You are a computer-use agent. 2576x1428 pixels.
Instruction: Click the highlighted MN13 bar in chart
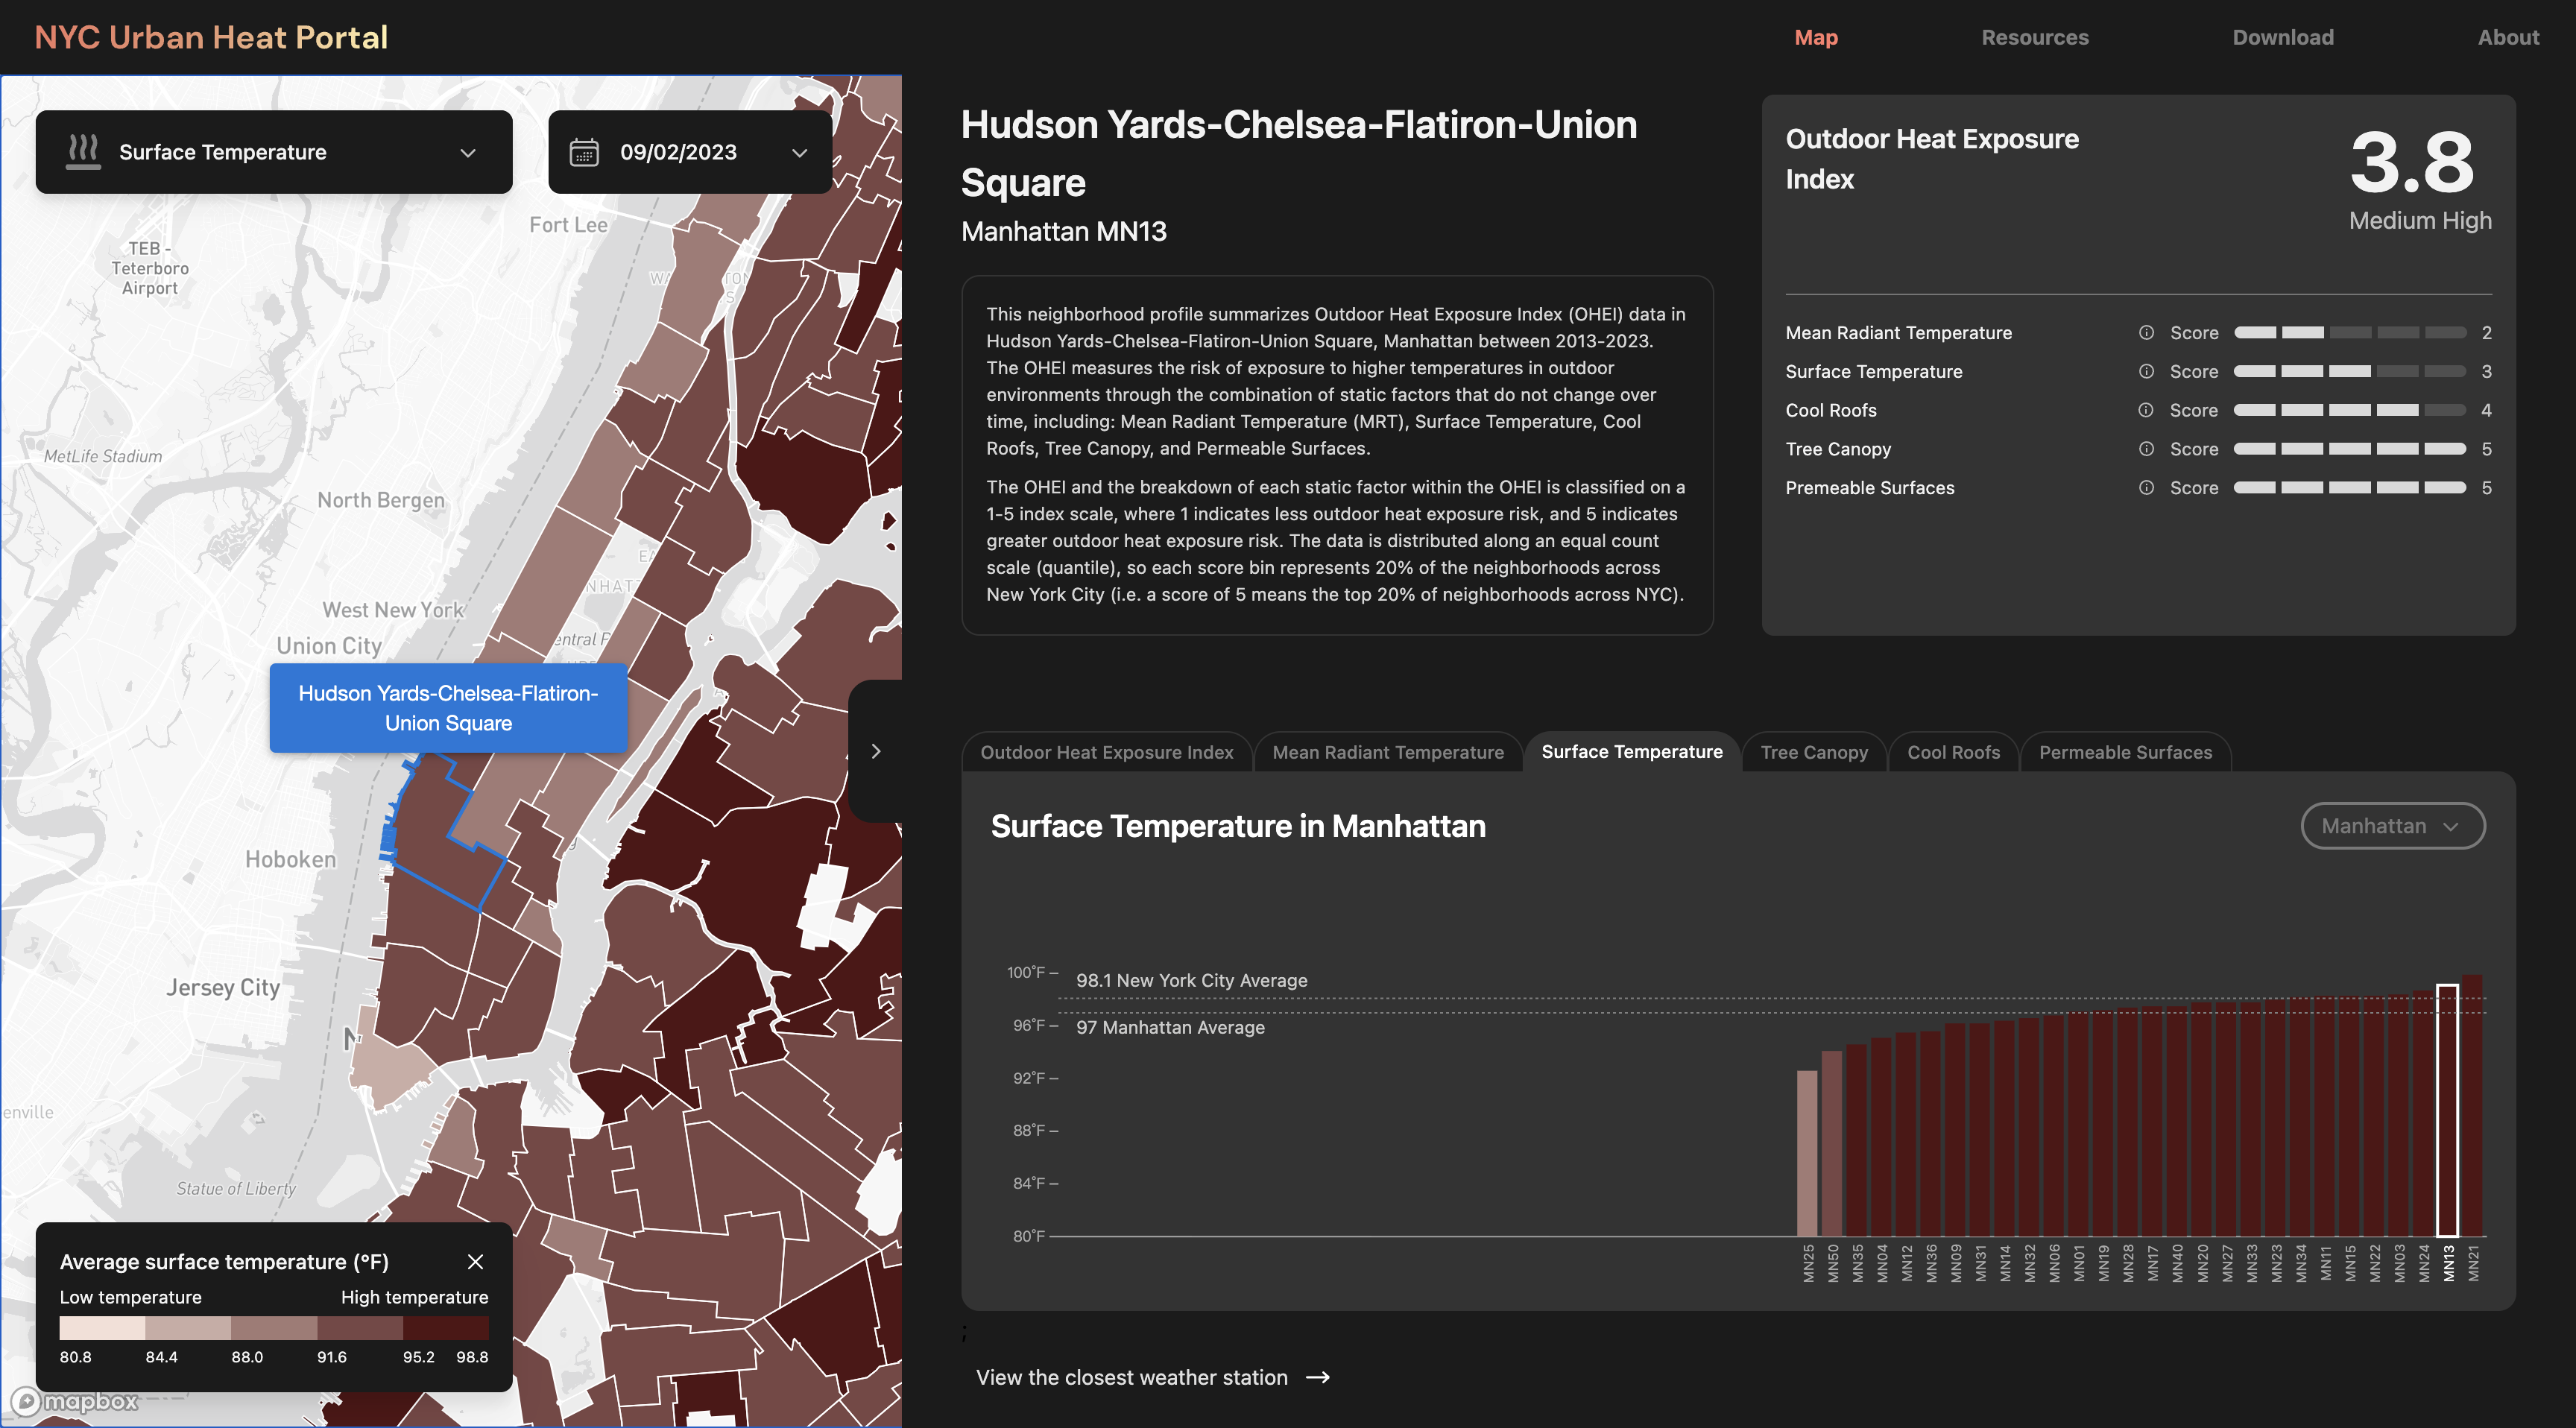click(x=2447, y=1110)
